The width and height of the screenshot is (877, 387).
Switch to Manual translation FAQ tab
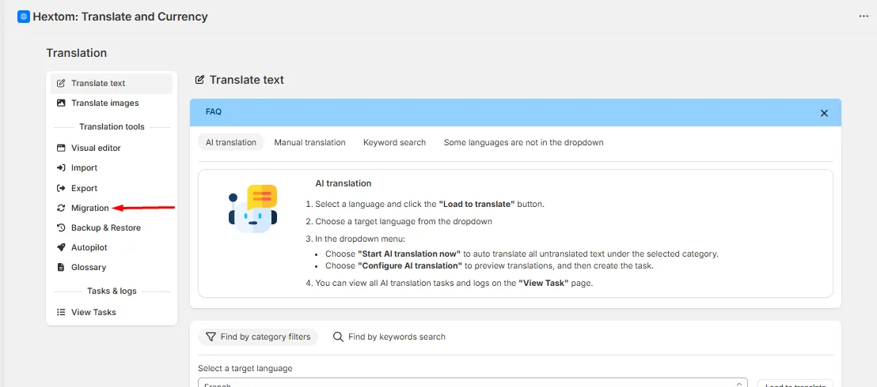(x=309, y=142)
